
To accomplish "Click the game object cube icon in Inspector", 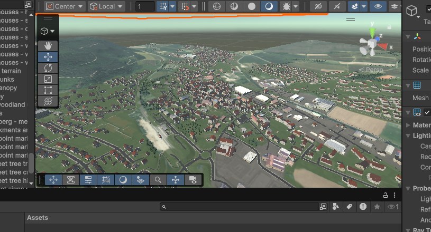I will (x=412, y=11).
